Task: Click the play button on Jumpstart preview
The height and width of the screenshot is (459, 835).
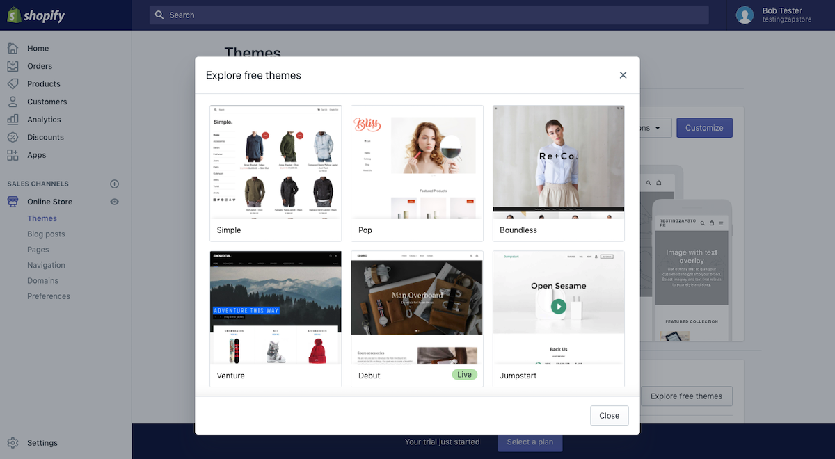Action: pos(559,306)
